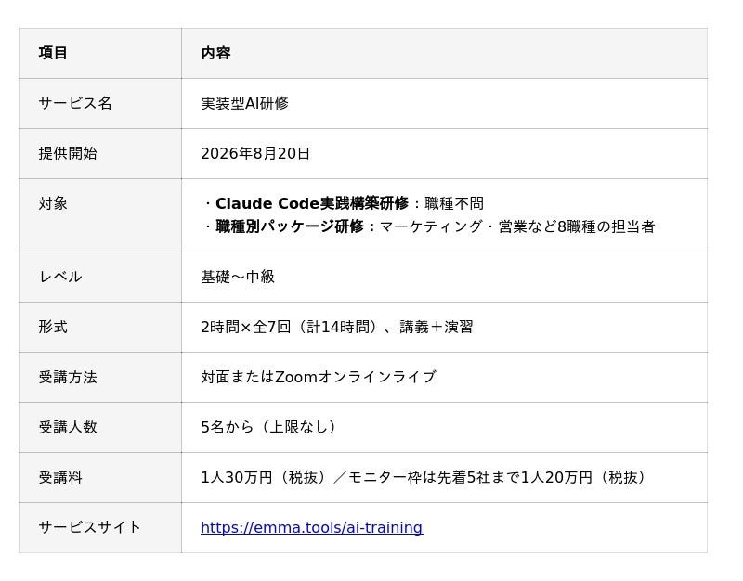743x581 pixels.
Task: Select the 形式 row label
Action: 53,327
